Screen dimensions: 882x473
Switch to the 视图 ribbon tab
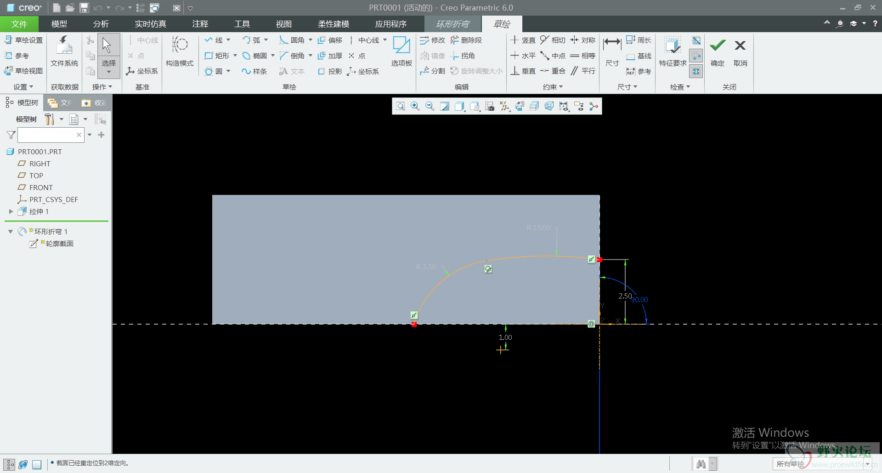pyautogui.click(x=284, y=24)
